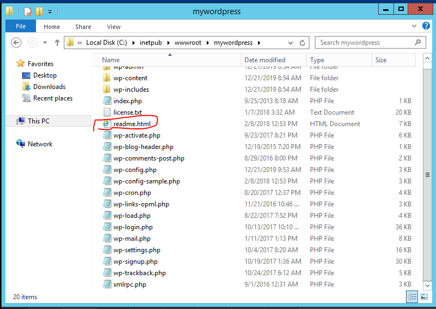Open the Customize Quick Access Toolbar dropdown
436x309 pixels.
point(50,12)
